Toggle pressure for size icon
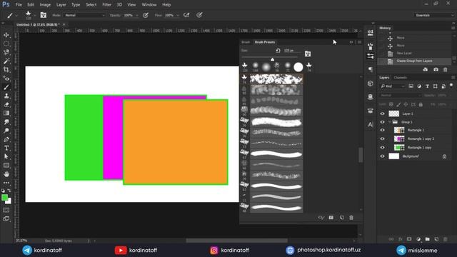Screen dimensions: 457x257 pyautogui.click(x=199, y=15)
